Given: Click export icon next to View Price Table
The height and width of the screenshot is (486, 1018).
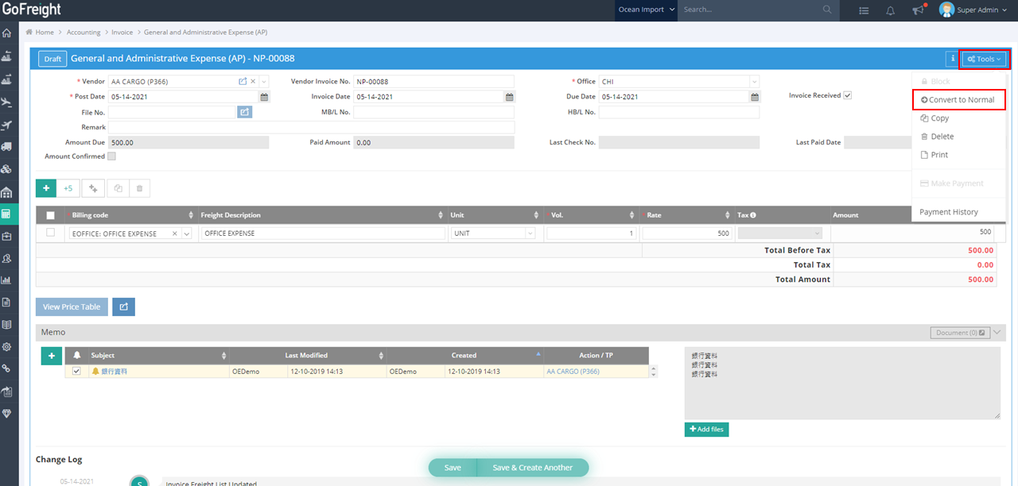Looking at the screenshot, I should pos(123,307).
